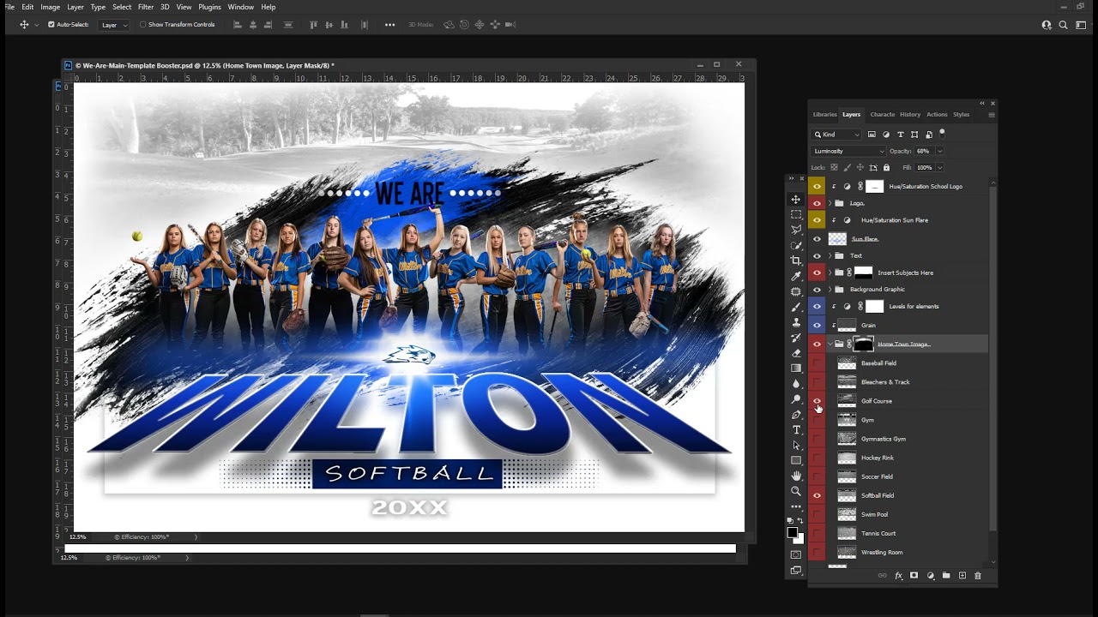
Task: Collapse the Home Town Image group
Action: [830, 344]
